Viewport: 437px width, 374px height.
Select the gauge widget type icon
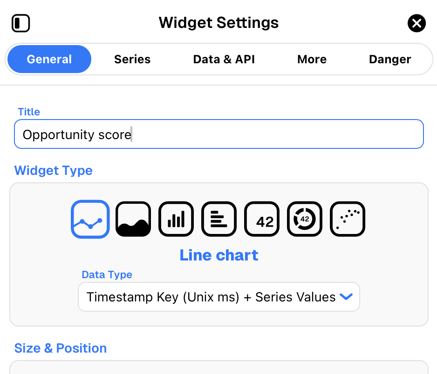click(x=304, y=219)
